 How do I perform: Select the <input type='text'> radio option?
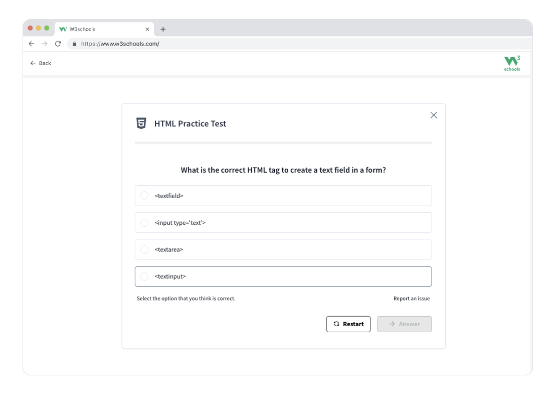click(144, 223)
